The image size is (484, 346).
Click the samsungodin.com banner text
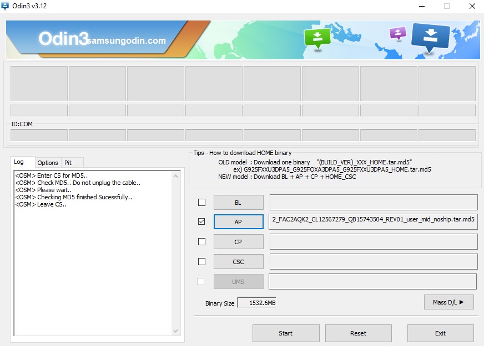[127, 40]
